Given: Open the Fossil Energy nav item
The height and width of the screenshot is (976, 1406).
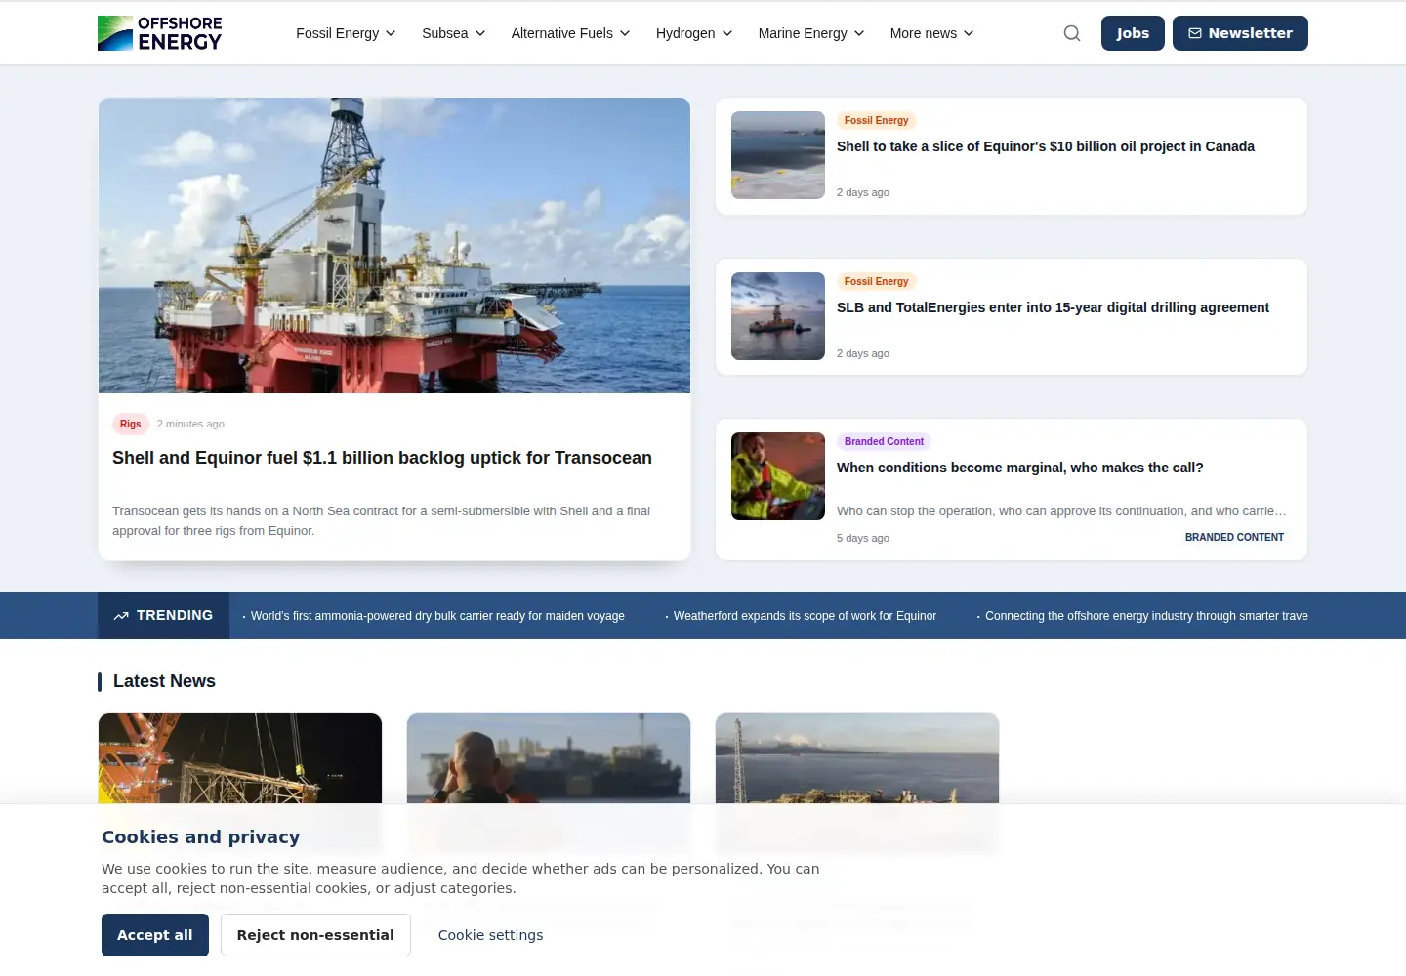Looking at the screenshot, I should pos(337,33).
